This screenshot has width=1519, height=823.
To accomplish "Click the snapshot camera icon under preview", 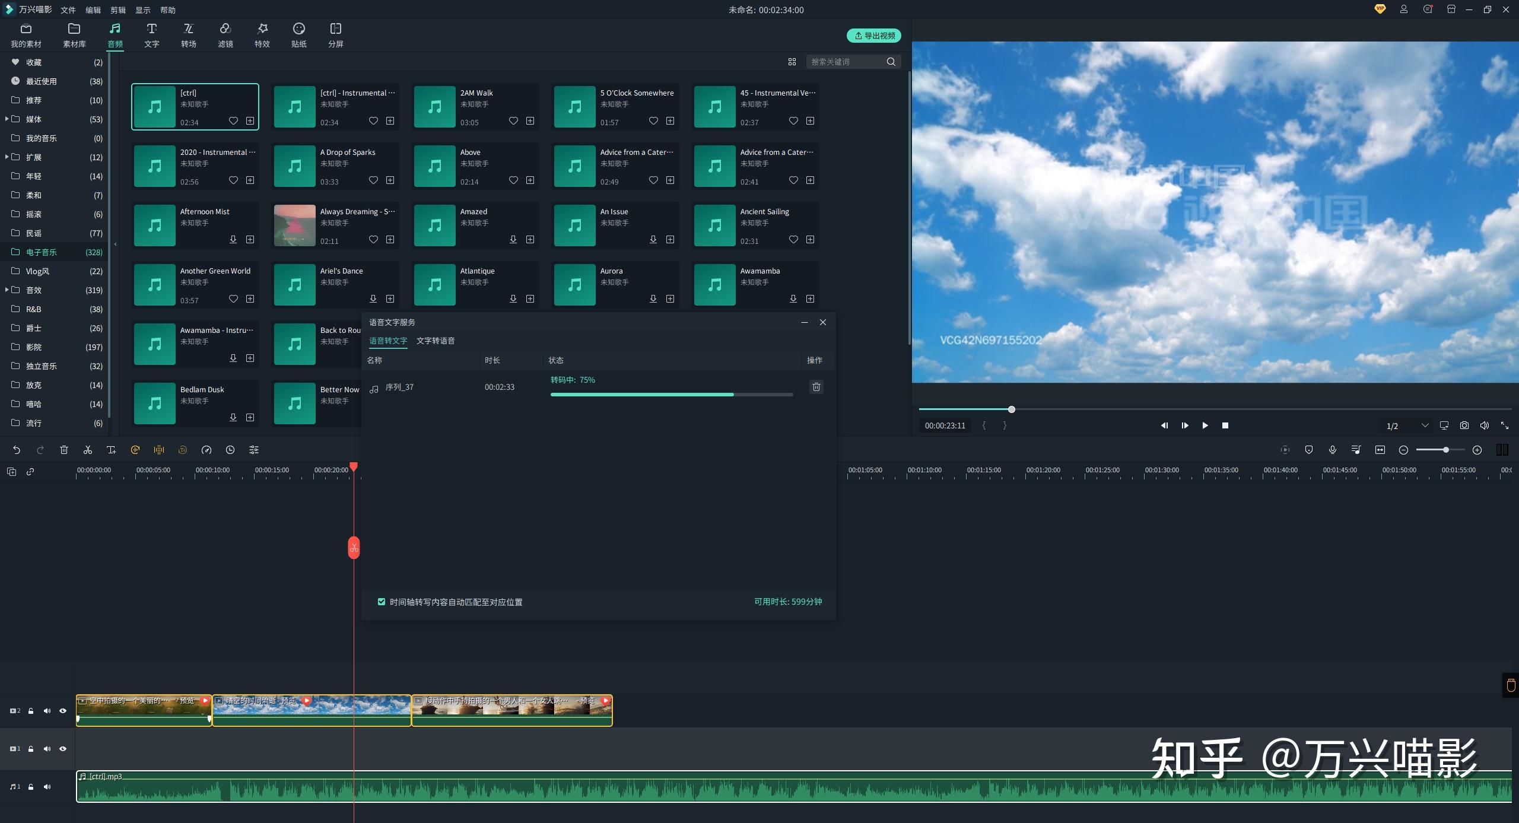I will [x=1464, y=425].
